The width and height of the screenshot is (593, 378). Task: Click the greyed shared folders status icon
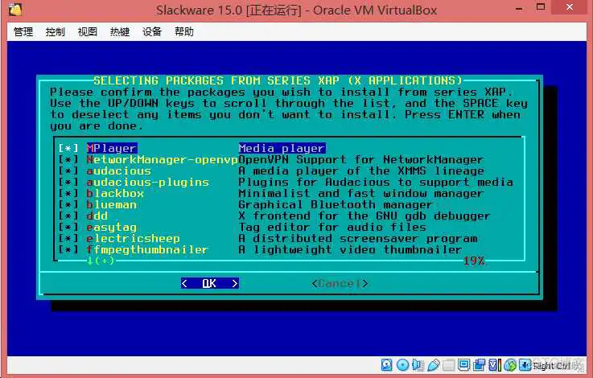click(x=448, y=365)
